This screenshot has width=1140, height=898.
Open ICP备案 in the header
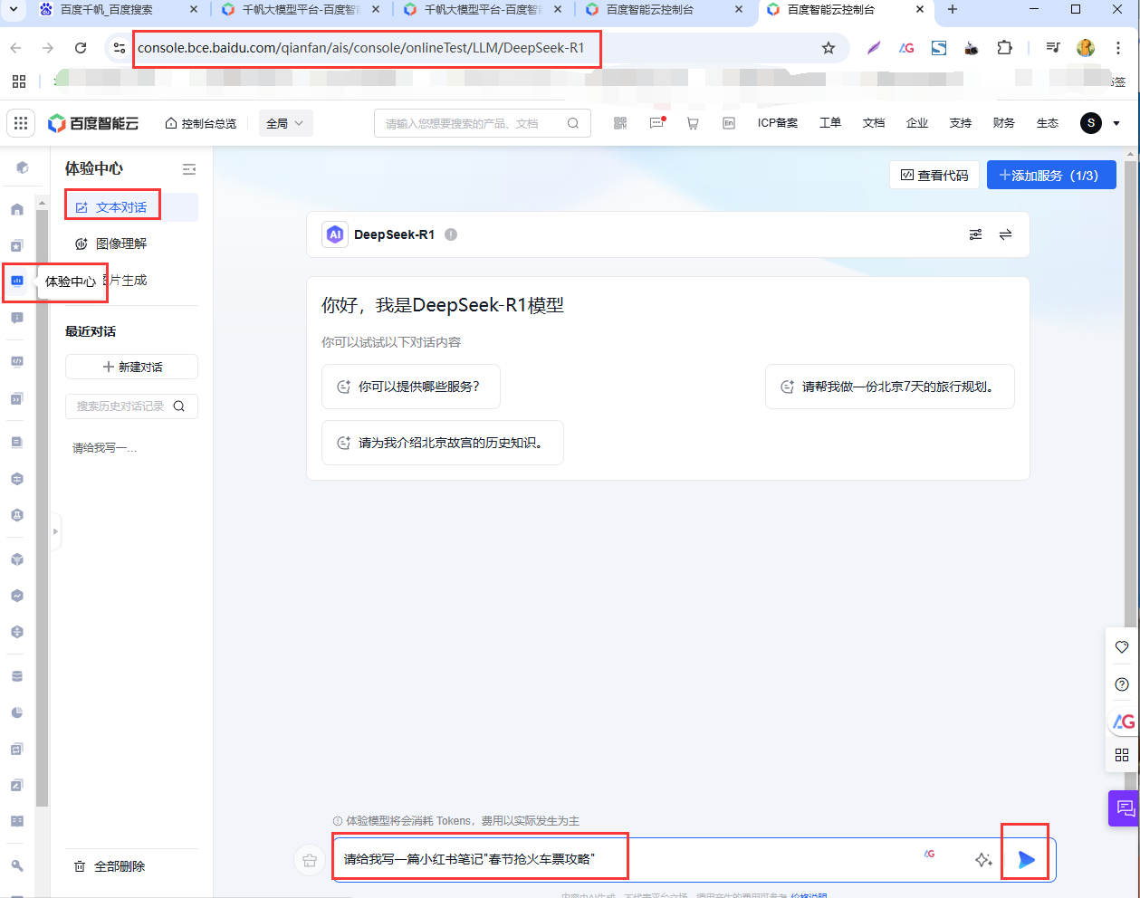(x=778, y=123)
